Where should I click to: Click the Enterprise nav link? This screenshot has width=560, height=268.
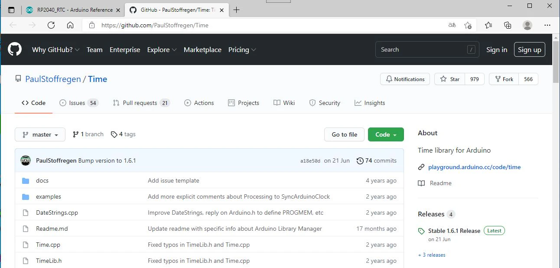125,49
